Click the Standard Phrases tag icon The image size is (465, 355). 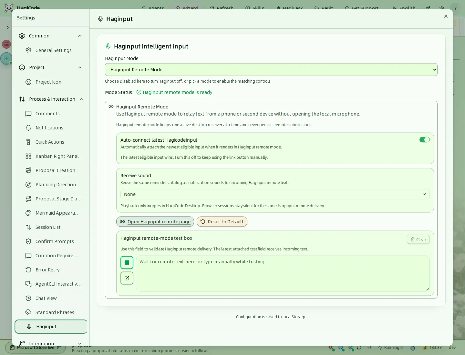pyautogui.click(x=28, y=312)
